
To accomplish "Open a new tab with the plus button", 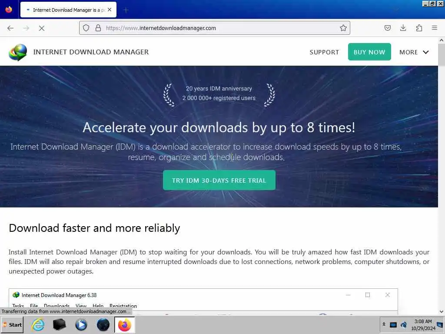I will [126, 10].
